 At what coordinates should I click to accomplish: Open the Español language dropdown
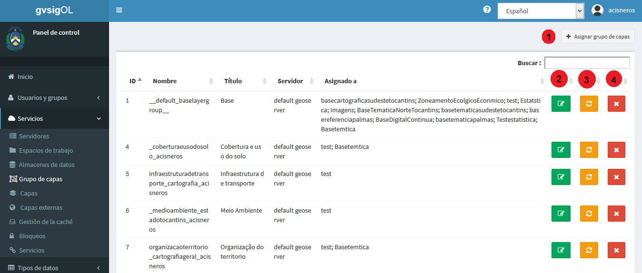click(x=541, y=11)
